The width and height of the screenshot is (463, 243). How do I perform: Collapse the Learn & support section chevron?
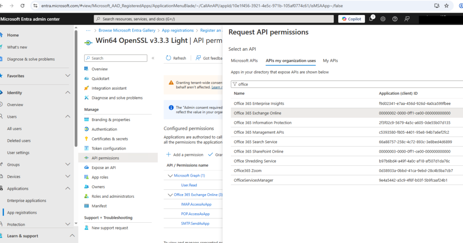pyautogui.click(x=72, y=236)
